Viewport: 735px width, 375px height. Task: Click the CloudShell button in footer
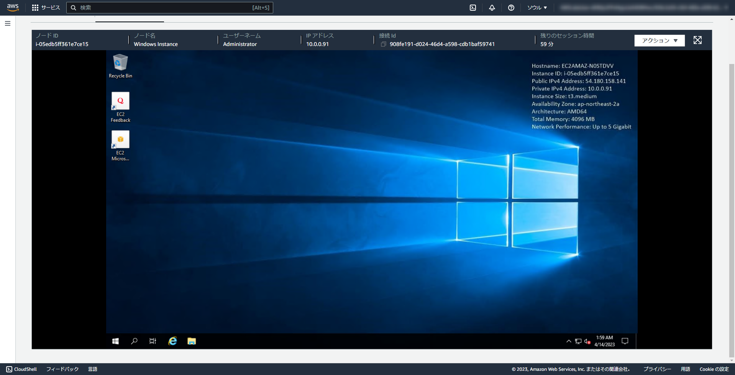click(x=21, y=369)
